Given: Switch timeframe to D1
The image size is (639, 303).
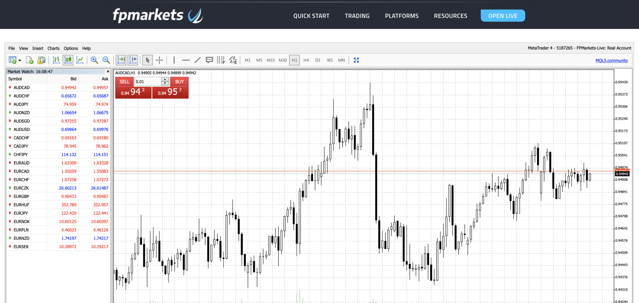Looking at the screenshot, I should (x=318, y=60).
